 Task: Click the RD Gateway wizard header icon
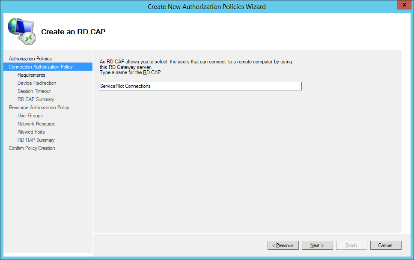click(x=21, y=31)
